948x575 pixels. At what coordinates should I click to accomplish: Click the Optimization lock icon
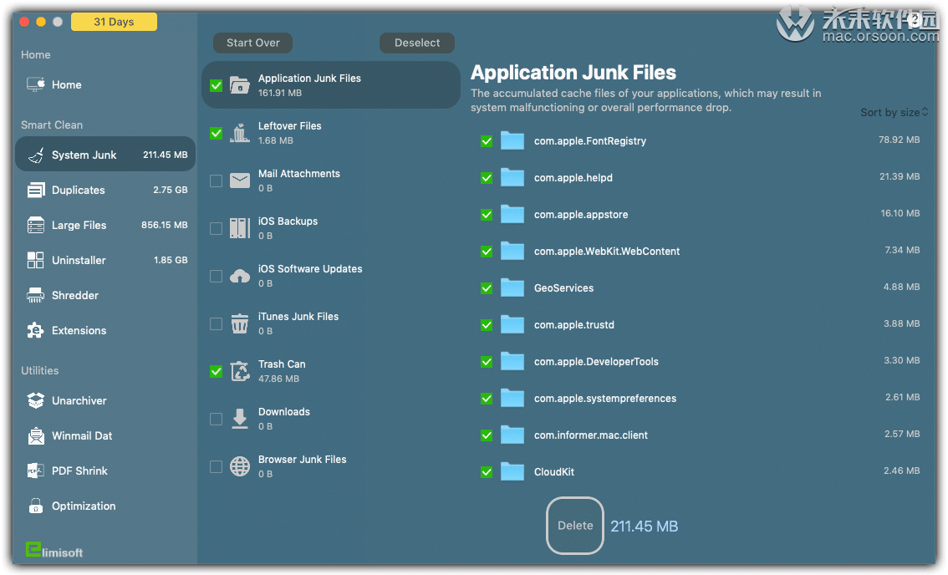36,506
